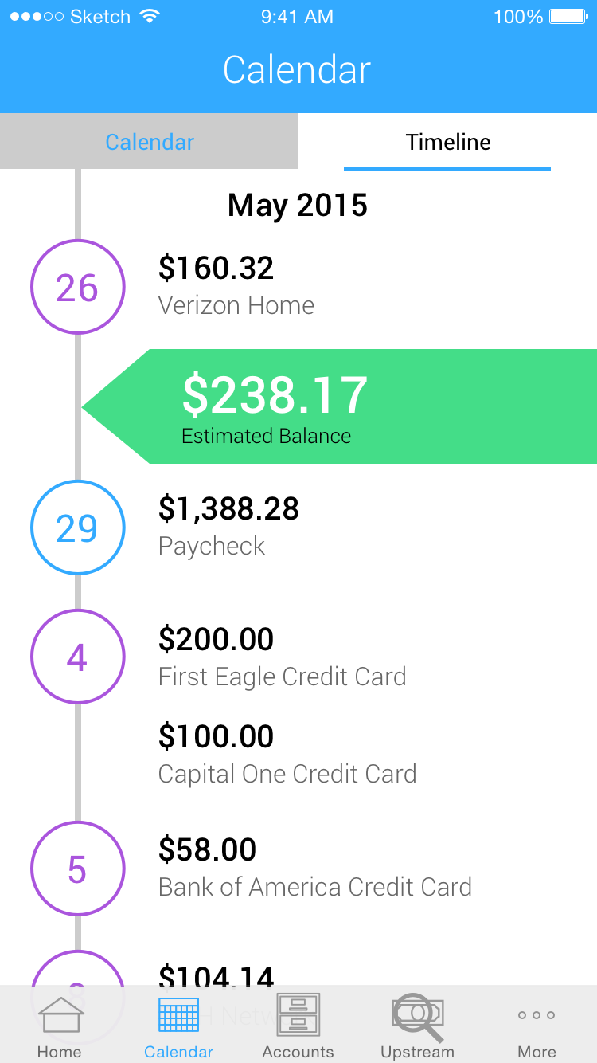The image size is (597, 1063).
Task: Select the Timeline view tab
Action: click(x=447, y=142)
